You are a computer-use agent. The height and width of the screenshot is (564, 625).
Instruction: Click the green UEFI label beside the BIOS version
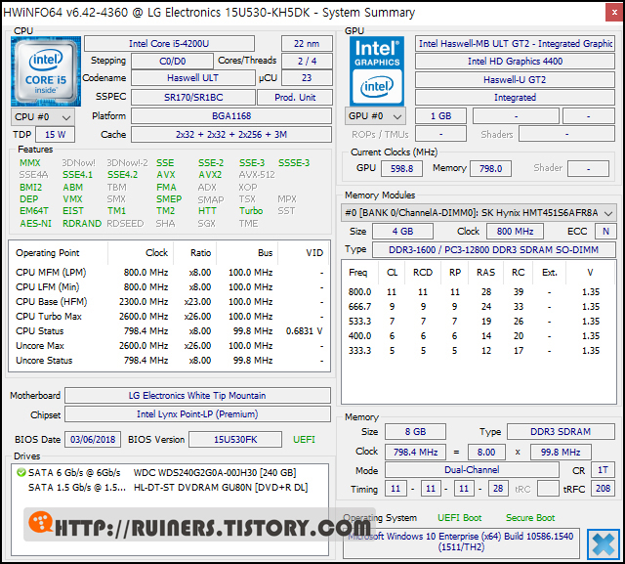(x=304, y=440)
